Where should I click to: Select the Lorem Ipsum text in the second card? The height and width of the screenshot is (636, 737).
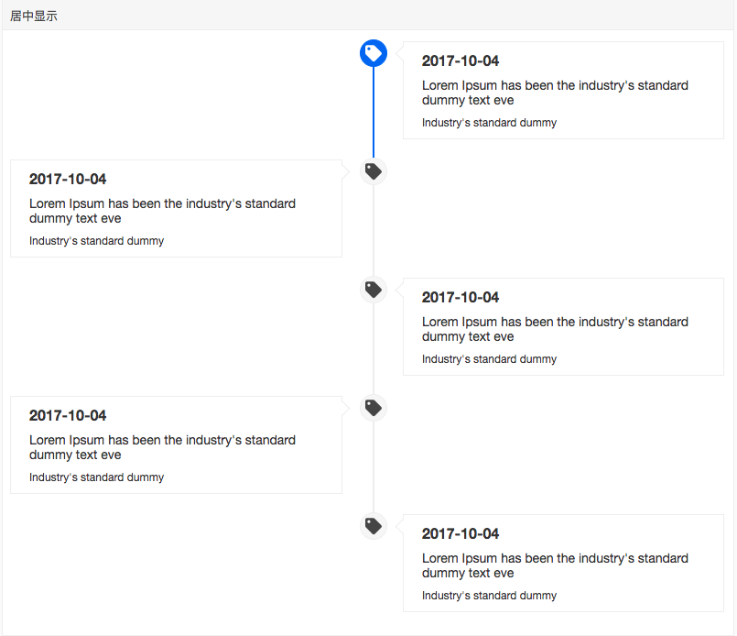pyautogui.click(x=162, y=211)
